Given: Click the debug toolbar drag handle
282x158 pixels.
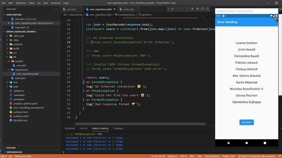Looking at the screenshot, I should point(168,9).
